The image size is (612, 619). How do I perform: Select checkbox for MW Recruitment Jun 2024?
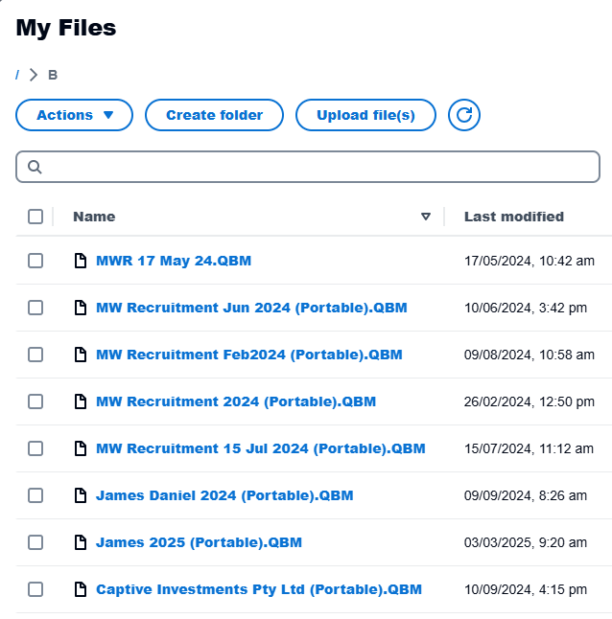(x=35, y=308)
